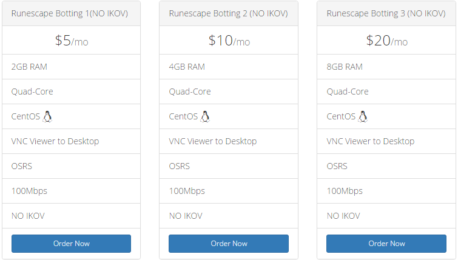The image size is (458, 260).
Task: Click 'OSRS' in the $10 plan
Action: click(x=180, y=166)
